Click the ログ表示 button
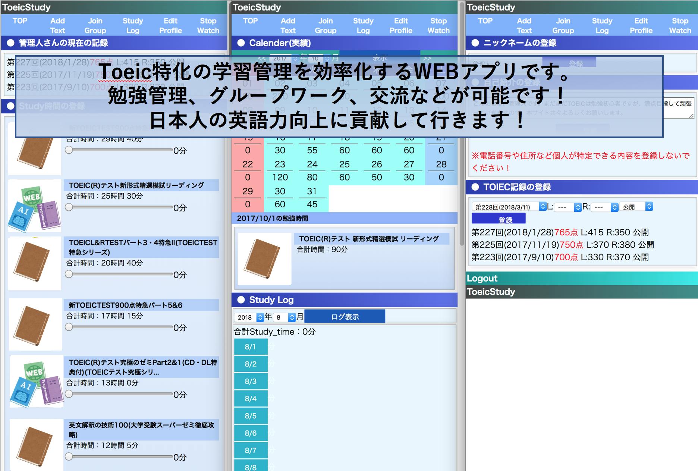Screen dimensions: 698x471 [345, 317]
